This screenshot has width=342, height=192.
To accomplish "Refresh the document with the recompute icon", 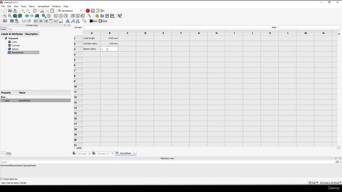I will point(35,11).
